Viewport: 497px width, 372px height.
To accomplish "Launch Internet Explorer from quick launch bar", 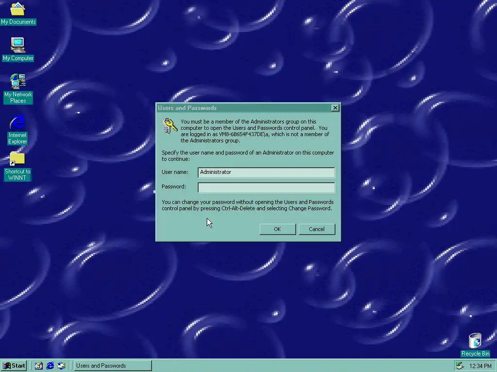I will click(50, 366).
